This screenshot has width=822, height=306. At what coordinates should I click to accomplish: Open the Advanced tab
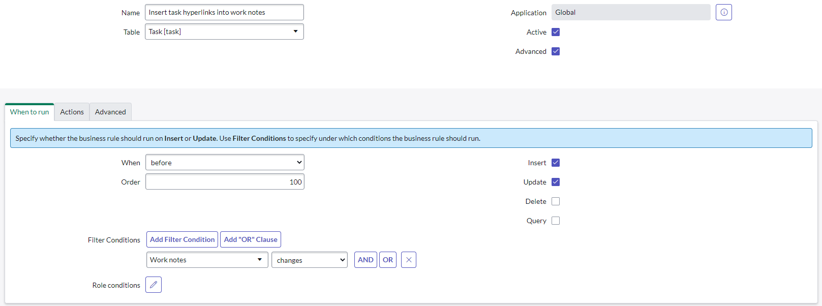click(110, 112)
